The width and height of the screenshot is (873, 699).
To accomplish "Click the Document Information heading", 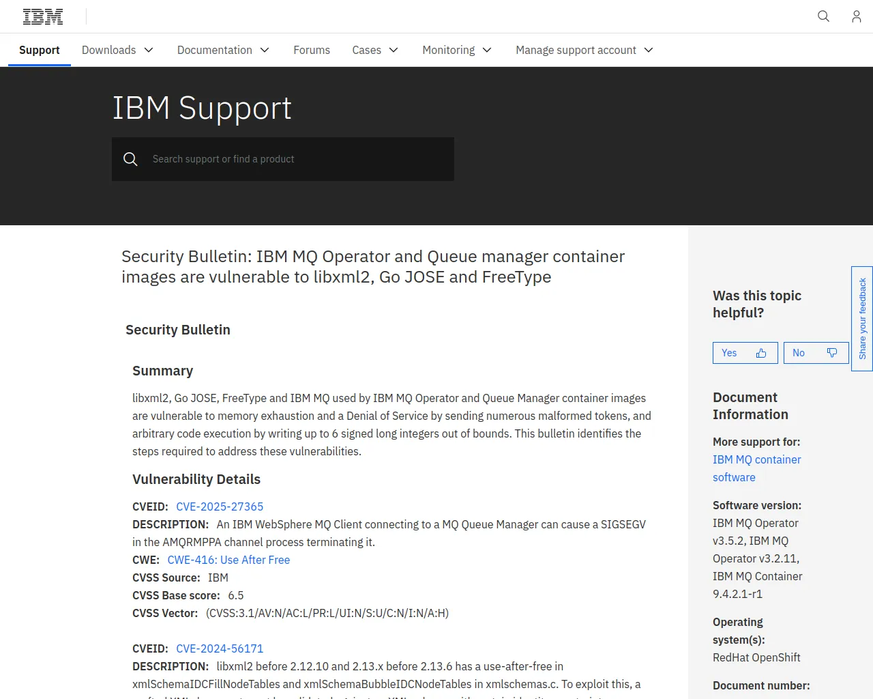I will 750,406.
